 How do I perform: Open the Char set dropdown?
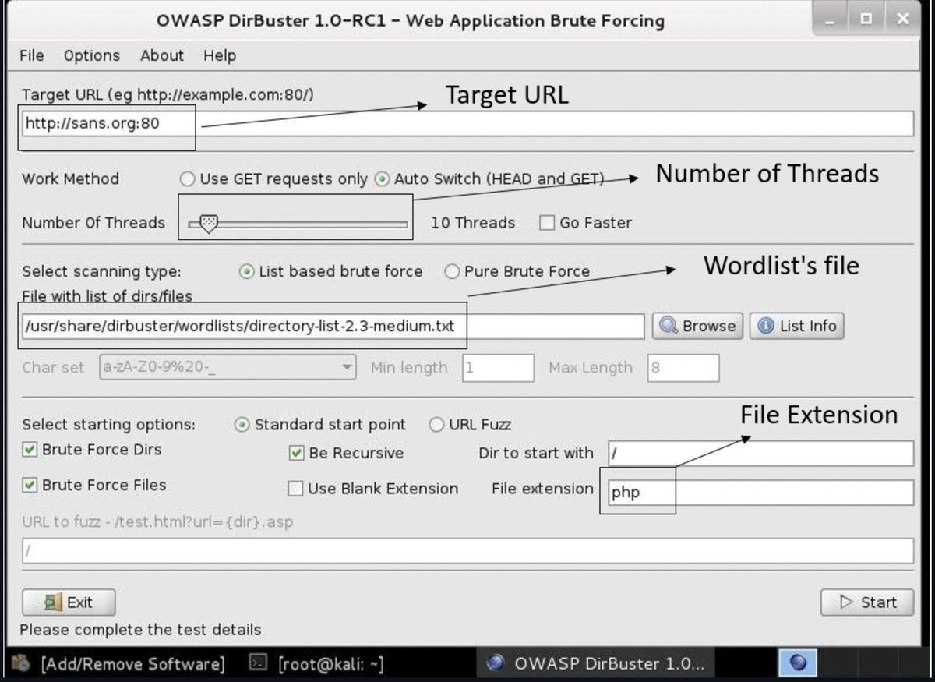pyautogui.click(x=228, y=367)
